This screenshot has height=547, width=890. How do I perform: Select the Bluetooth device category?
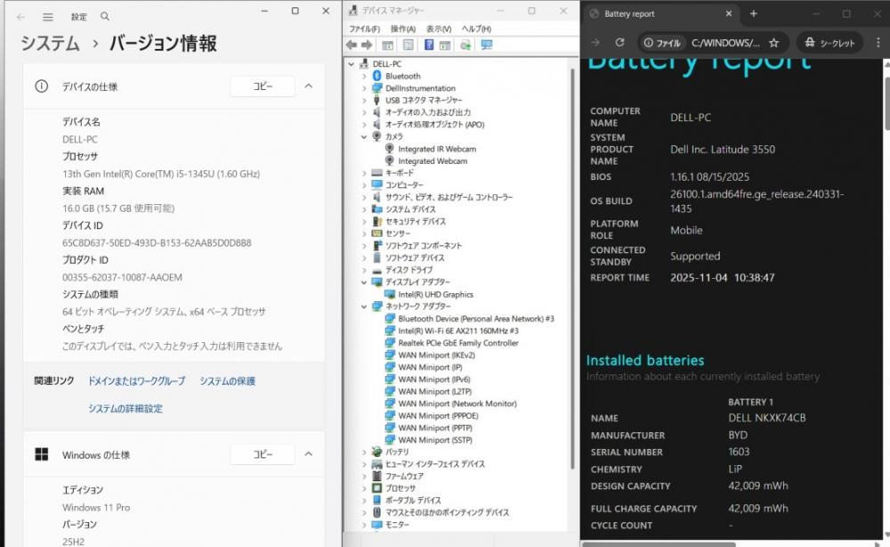[x=403, y=76]
